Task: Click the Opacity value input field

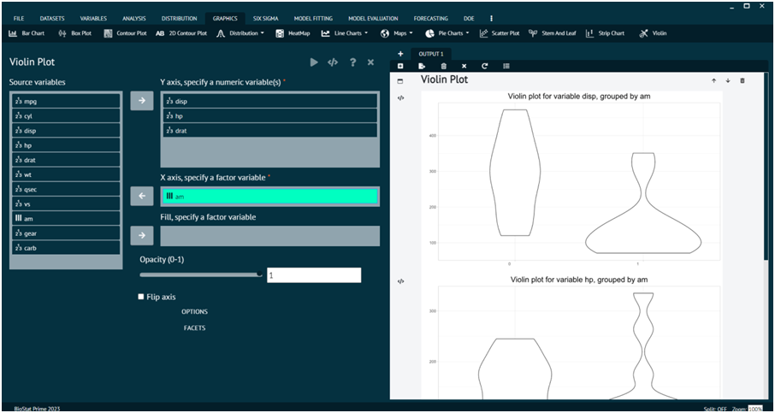Action: 314,275
